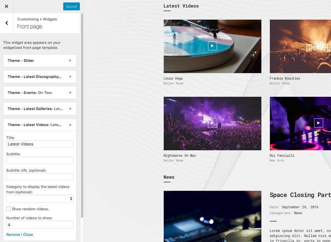The image size is (331, 242).
Task: Open the Theme - Latest Discography widget title
Action: tap(35, 77)
